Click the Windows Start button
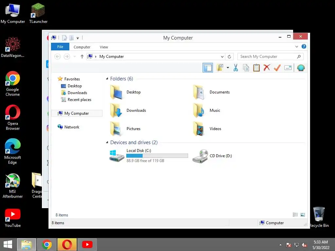This screenshot has width=335, height=251. click(x=8, y=244)
